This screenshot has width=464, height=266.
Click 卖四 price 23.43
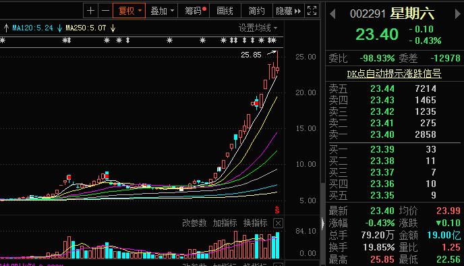point(382,100)
